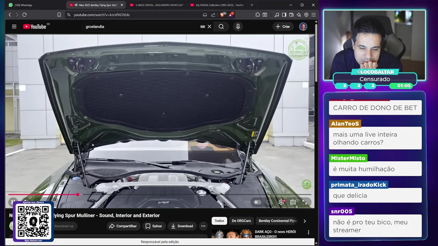
Task: Enter fullscreen video mode
Action: (305, 202)
